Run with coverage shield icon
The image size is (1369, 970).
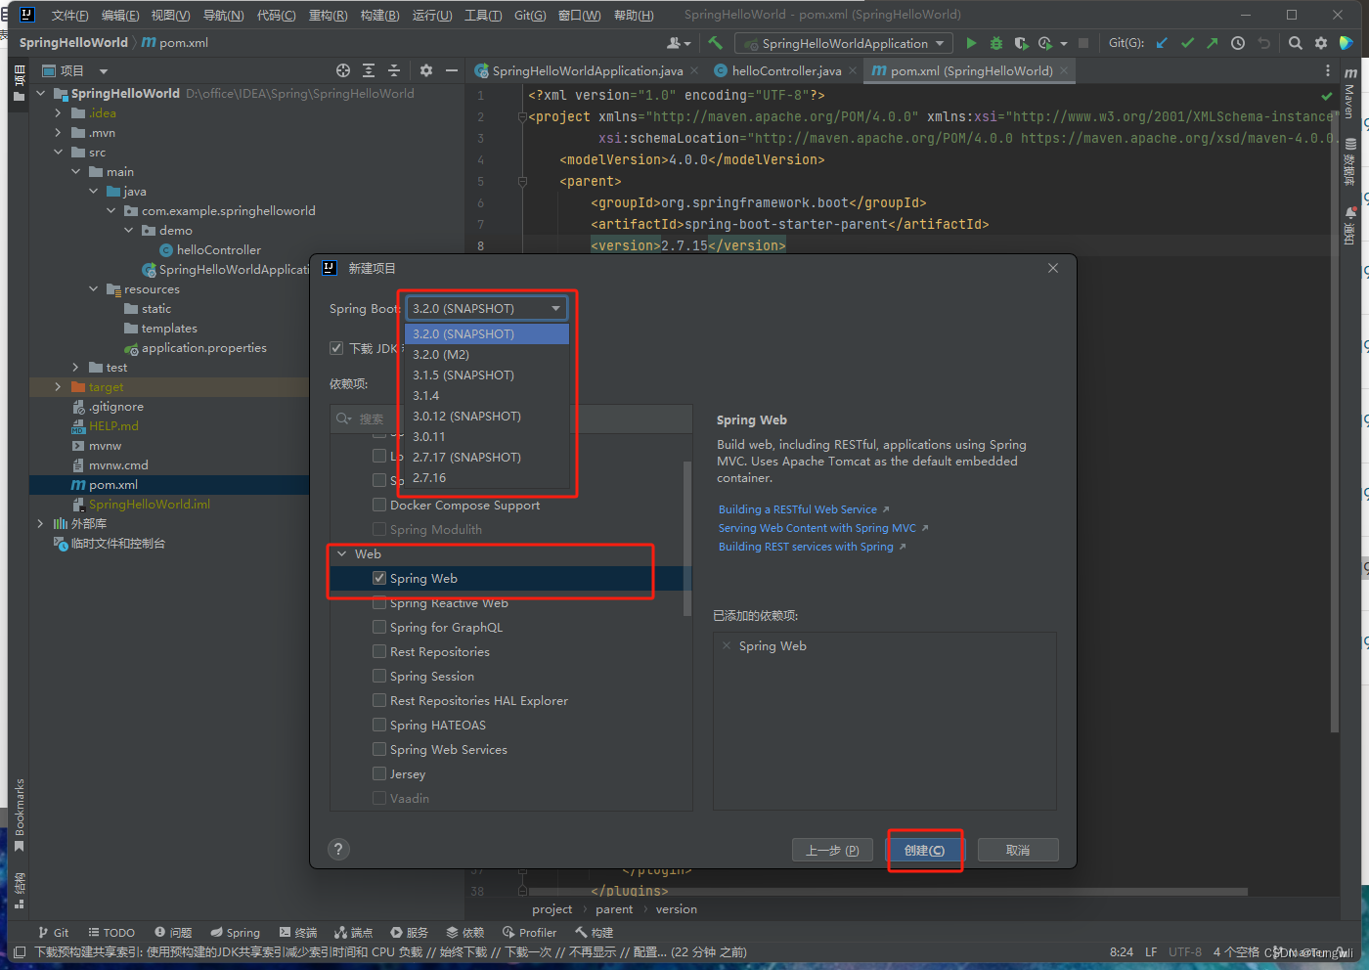1021,43
